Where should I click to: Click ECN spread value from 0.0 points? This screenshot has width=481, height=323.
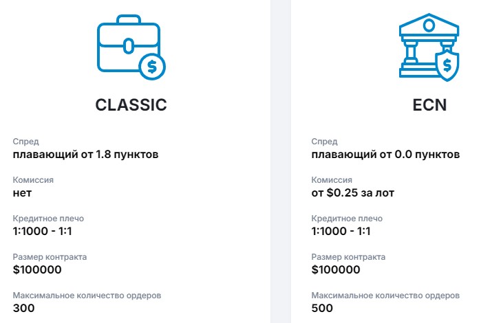(x=385, y=155)
